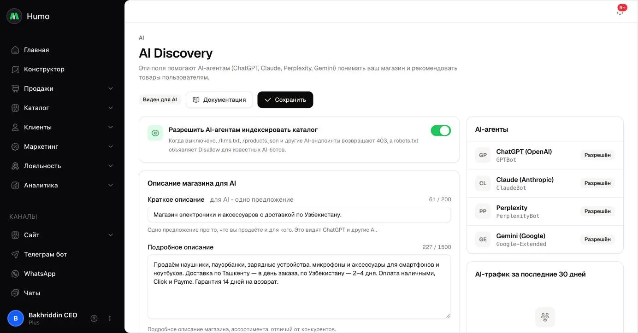Click the help question mark icon

(x=94, y=318)
